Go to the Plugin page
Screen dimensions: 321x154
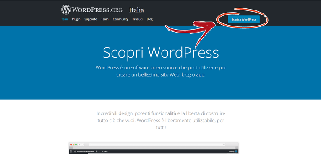76,19
